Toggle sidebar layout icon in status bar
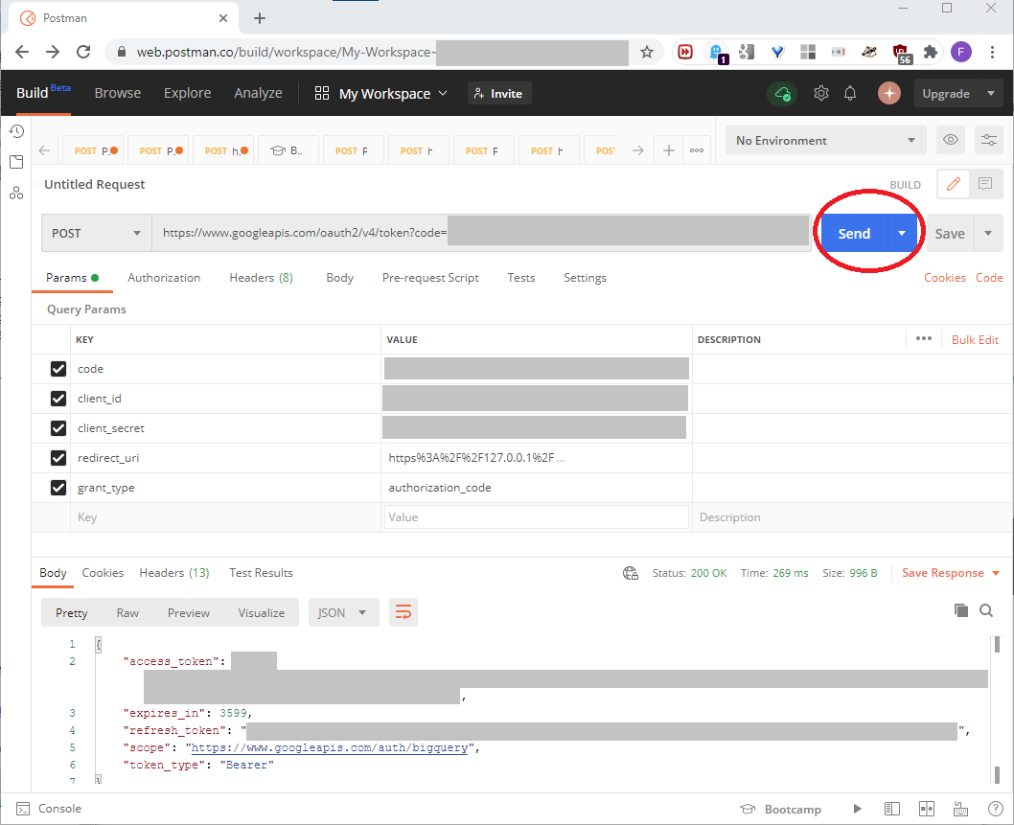This screenshot has width=1014, height=825. [891, 809]
